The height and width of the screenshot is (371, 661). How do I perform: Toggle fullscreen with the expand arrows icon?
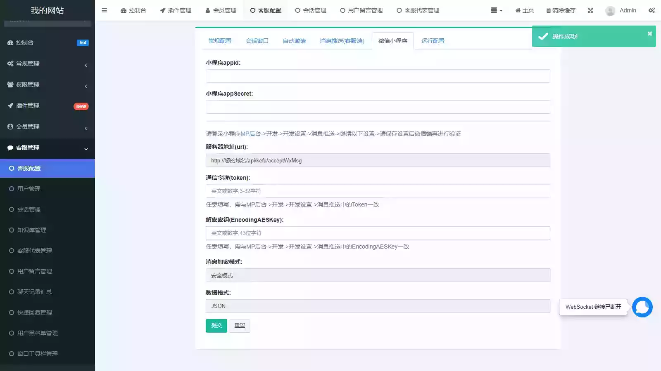(x=590, y=10)
